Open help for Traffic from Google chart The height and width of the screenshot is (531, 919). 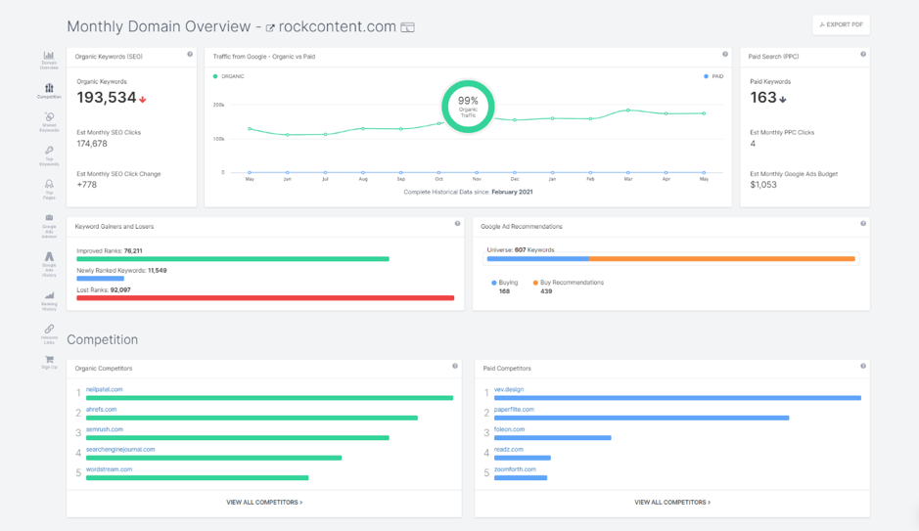725,54
